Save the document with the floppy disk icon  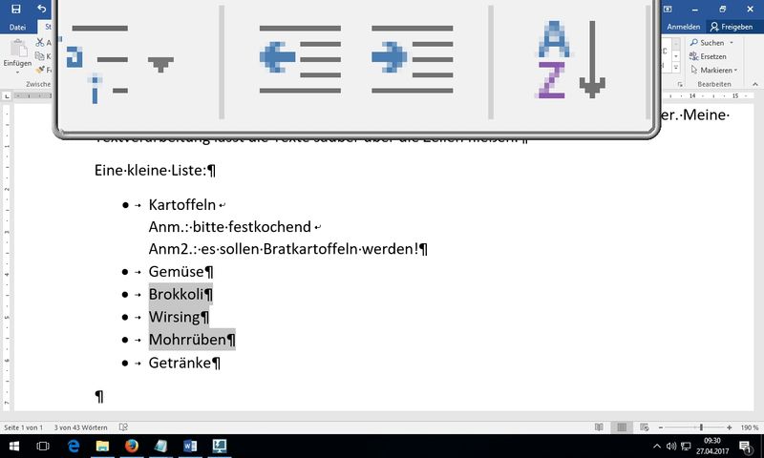pyautogui.click(x=15, y=9)
